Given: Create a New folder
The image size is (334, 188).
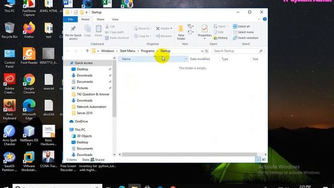Looking at the screenshot, I should (181, 32).
